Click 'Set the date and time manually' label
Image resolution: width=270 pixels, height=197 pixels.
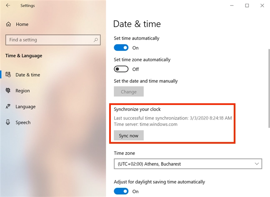(146, 81)
